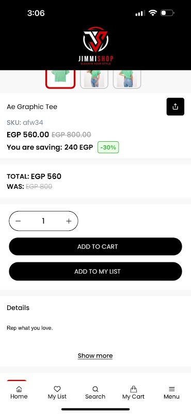The height and width of the screenshot is (414, 191).
Task: Tap the Details section heading
Action: point(18,308)
